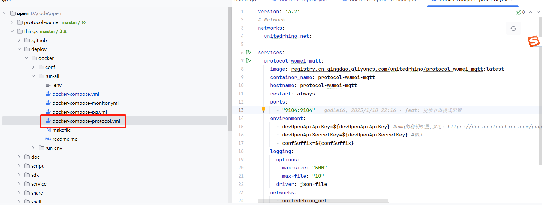
Task: Open docker-compose-monitor.yml file in tree
Action: click(85, 103)
